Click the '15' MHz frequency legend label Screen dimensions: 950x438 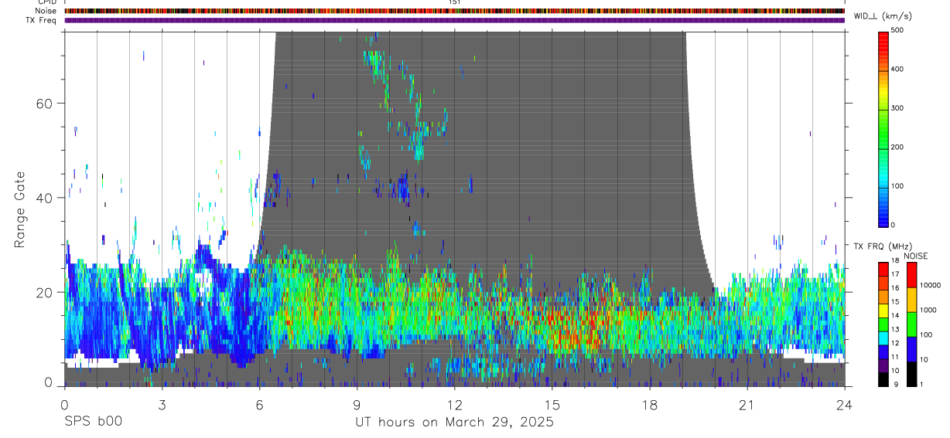click(x=896, y=302)
